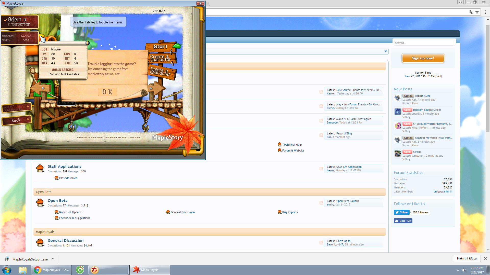
Task: Open Forum & Website subforum
Action: pos(293,150)
